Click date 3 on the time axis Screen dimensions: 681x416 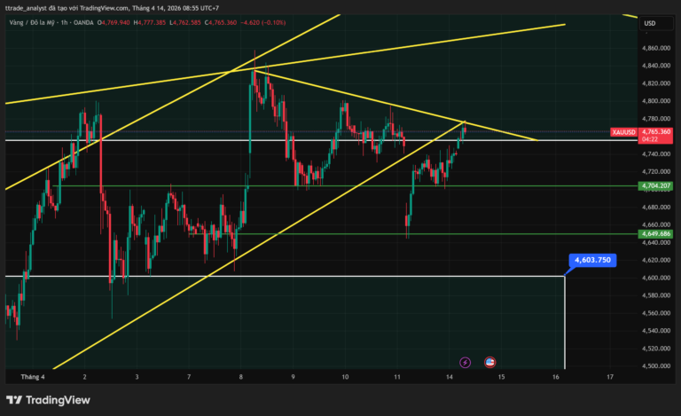(137, 377)
